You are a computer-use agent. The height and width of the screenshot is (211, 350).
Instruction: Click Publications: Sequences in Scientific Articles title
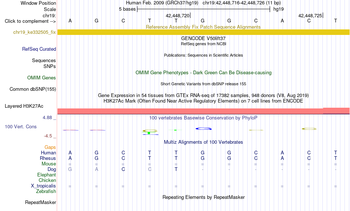point(203,55)
